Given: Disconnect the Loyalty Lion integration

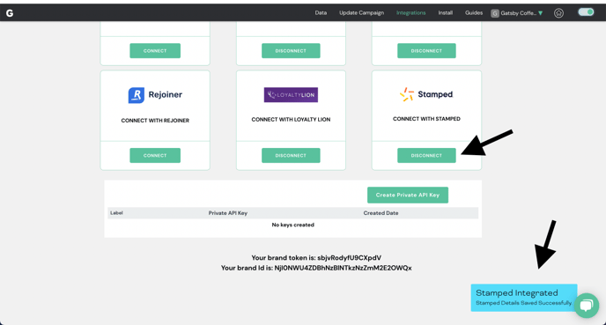Looking at the screenshot, I should coord(291,155).
